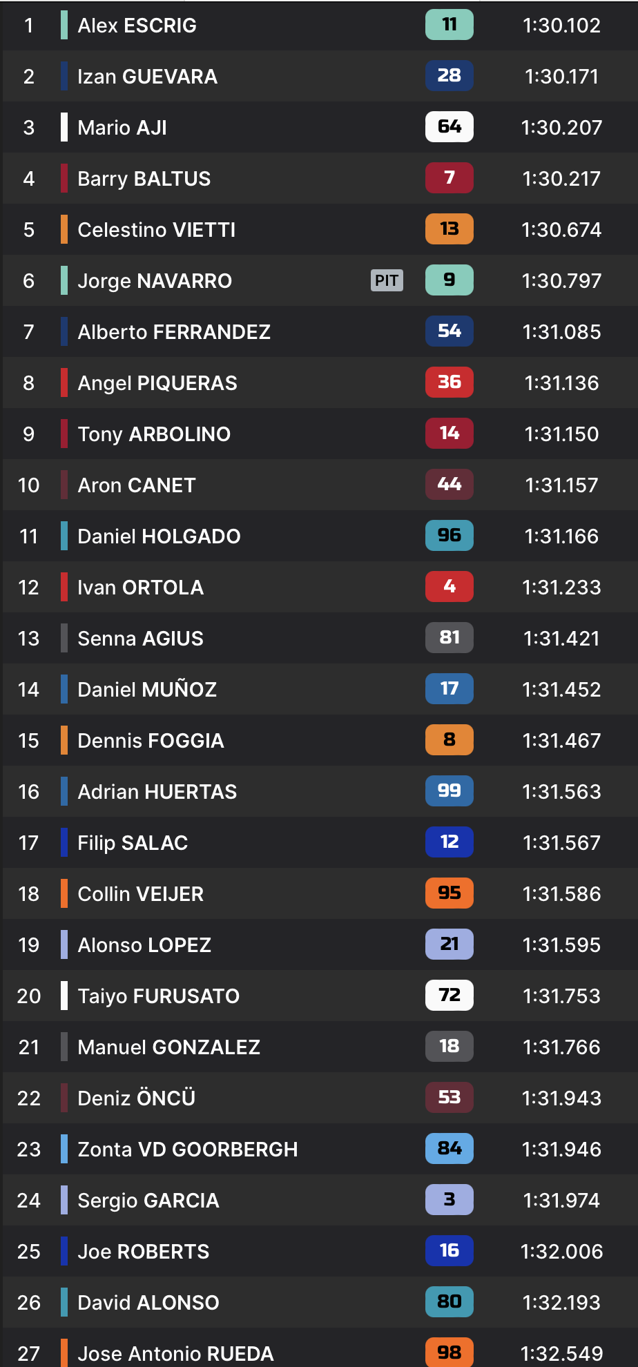Select Barry Baltus's number 7 badge
Viewport: 638px width, 1367px height.
click(x=449, y=178)
